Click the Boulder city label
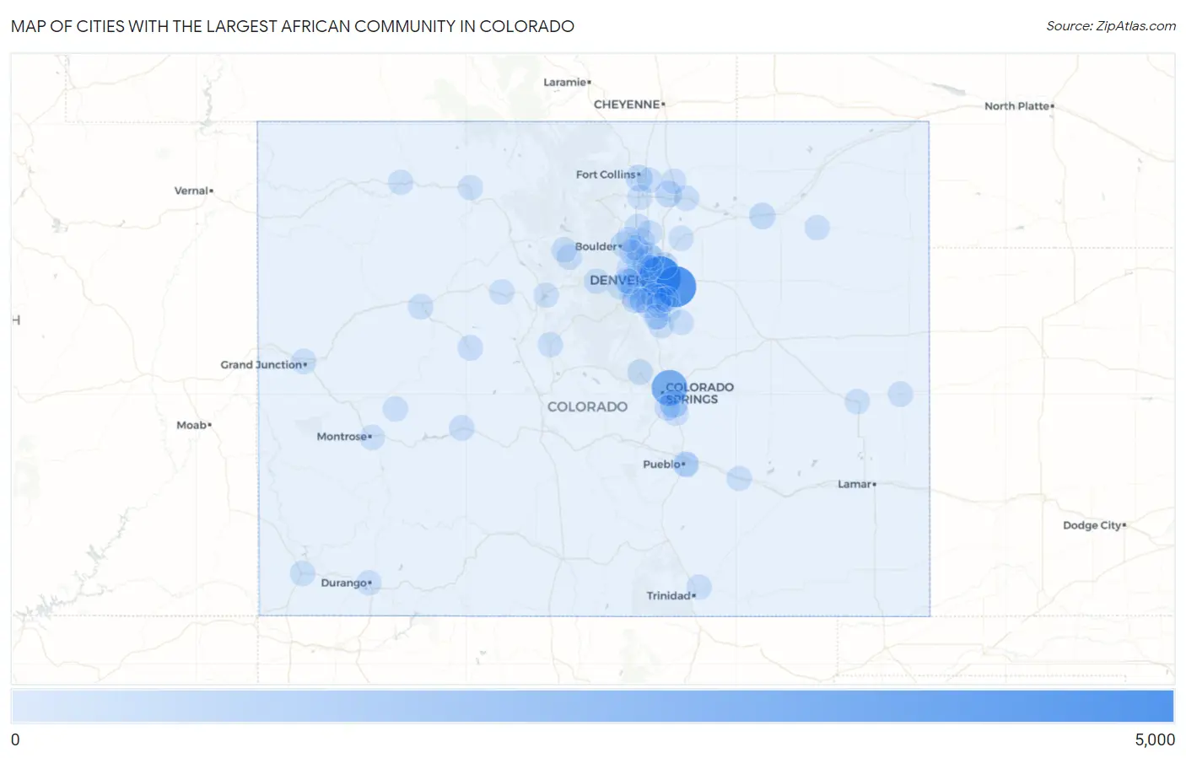The width and height of the screenshot is (1186, 758). 598,246
